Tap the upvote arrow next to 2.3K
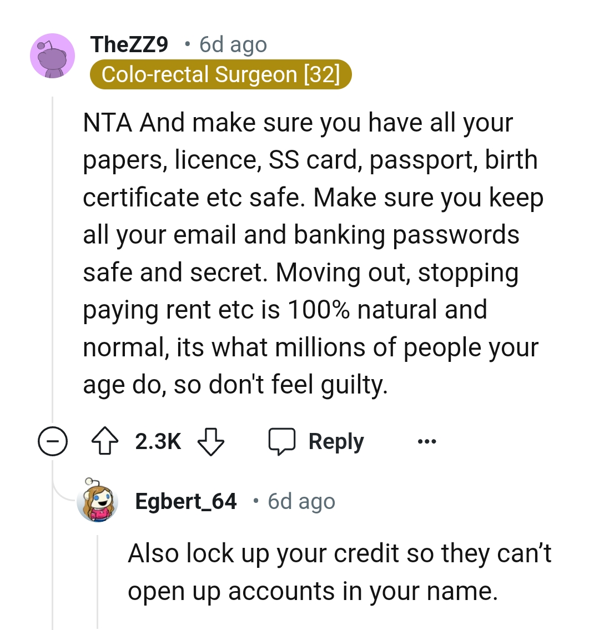The height and width of the screenshot is (630, 599). (106, 441)
